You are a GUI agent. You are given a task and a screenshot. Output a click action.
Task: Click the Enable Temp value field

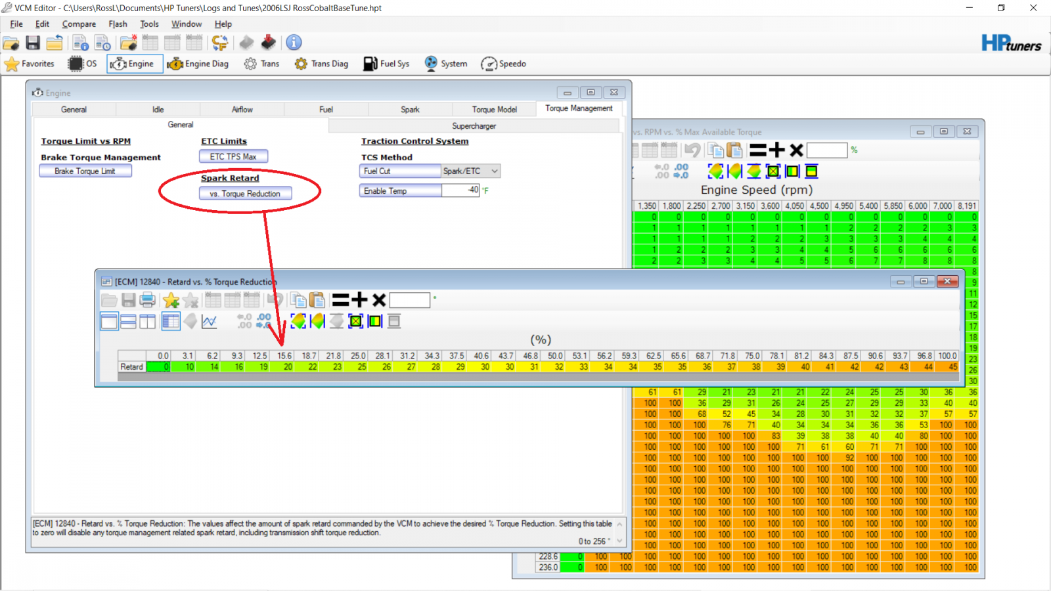tap(460, 190)
